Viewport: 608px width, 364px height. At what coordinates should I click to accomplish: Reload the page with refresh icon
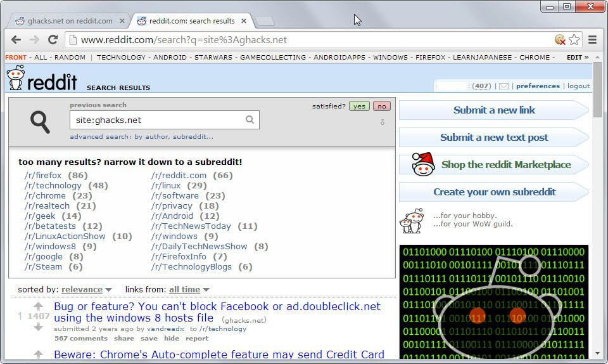[x=53, y=39]
